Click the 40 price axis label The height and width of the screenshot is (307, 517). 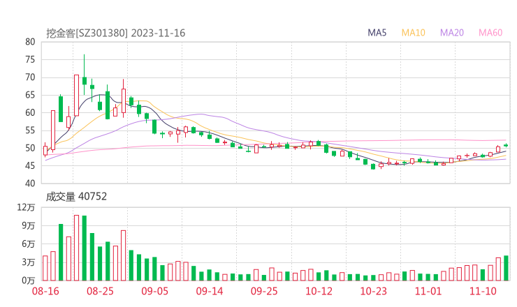[x=30, y=184]
